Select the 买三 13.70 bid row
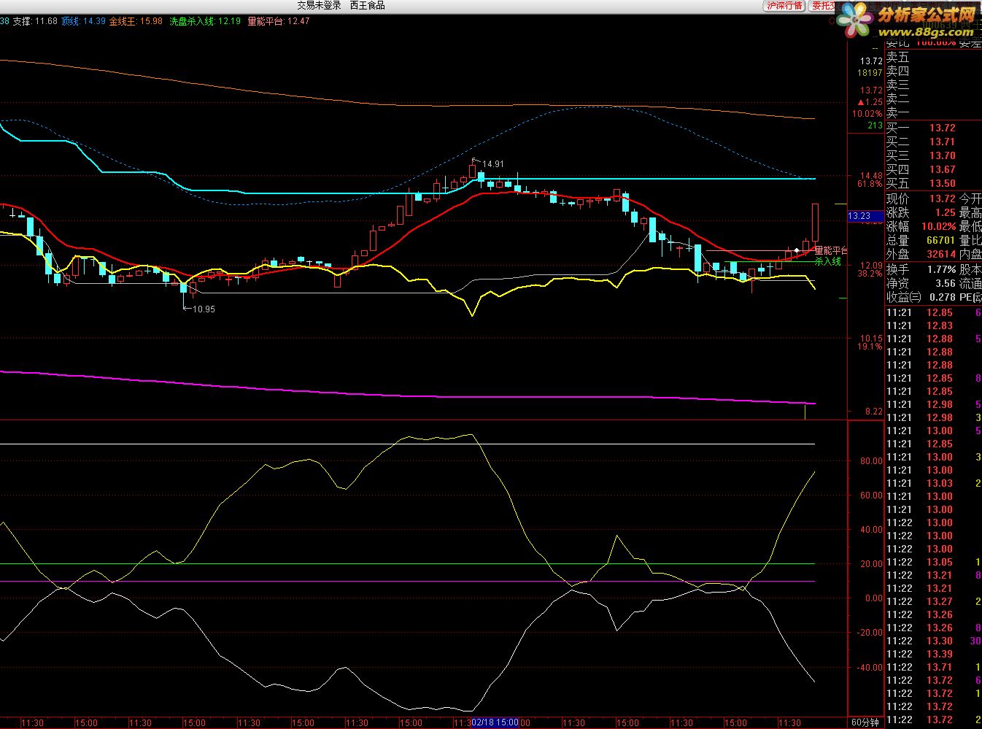Image resolution: width=982 pixels, height=729 pixels. [x=933, y=155]
